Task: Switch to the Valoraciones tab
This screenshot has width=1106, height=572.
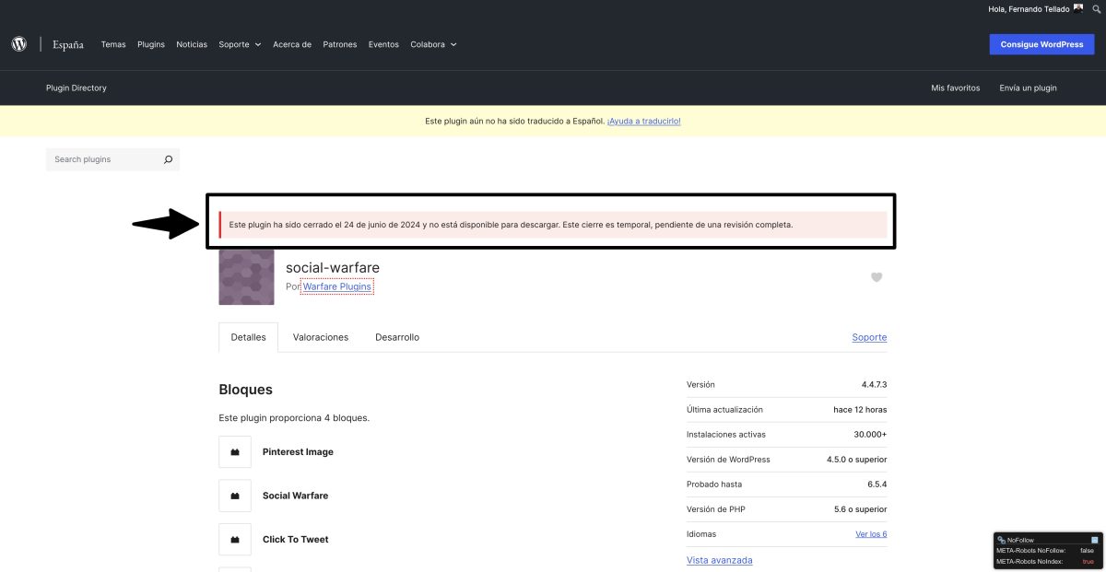Action: click(x=320, y=336)
